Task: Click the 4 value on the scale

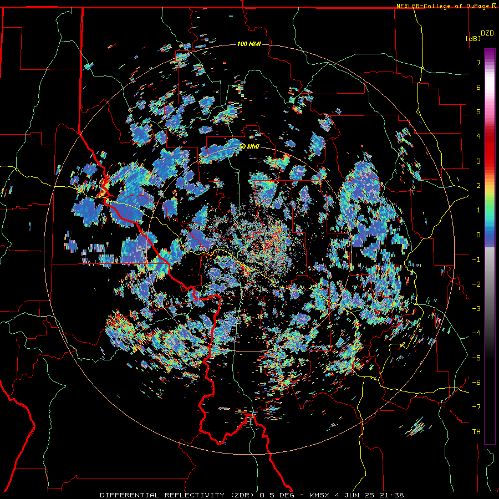Action: (x=478, y=136)
